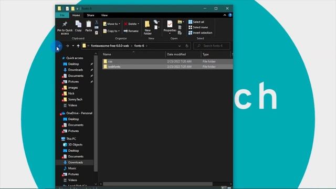Click the History icon in Open group

[x=180, y=33]
